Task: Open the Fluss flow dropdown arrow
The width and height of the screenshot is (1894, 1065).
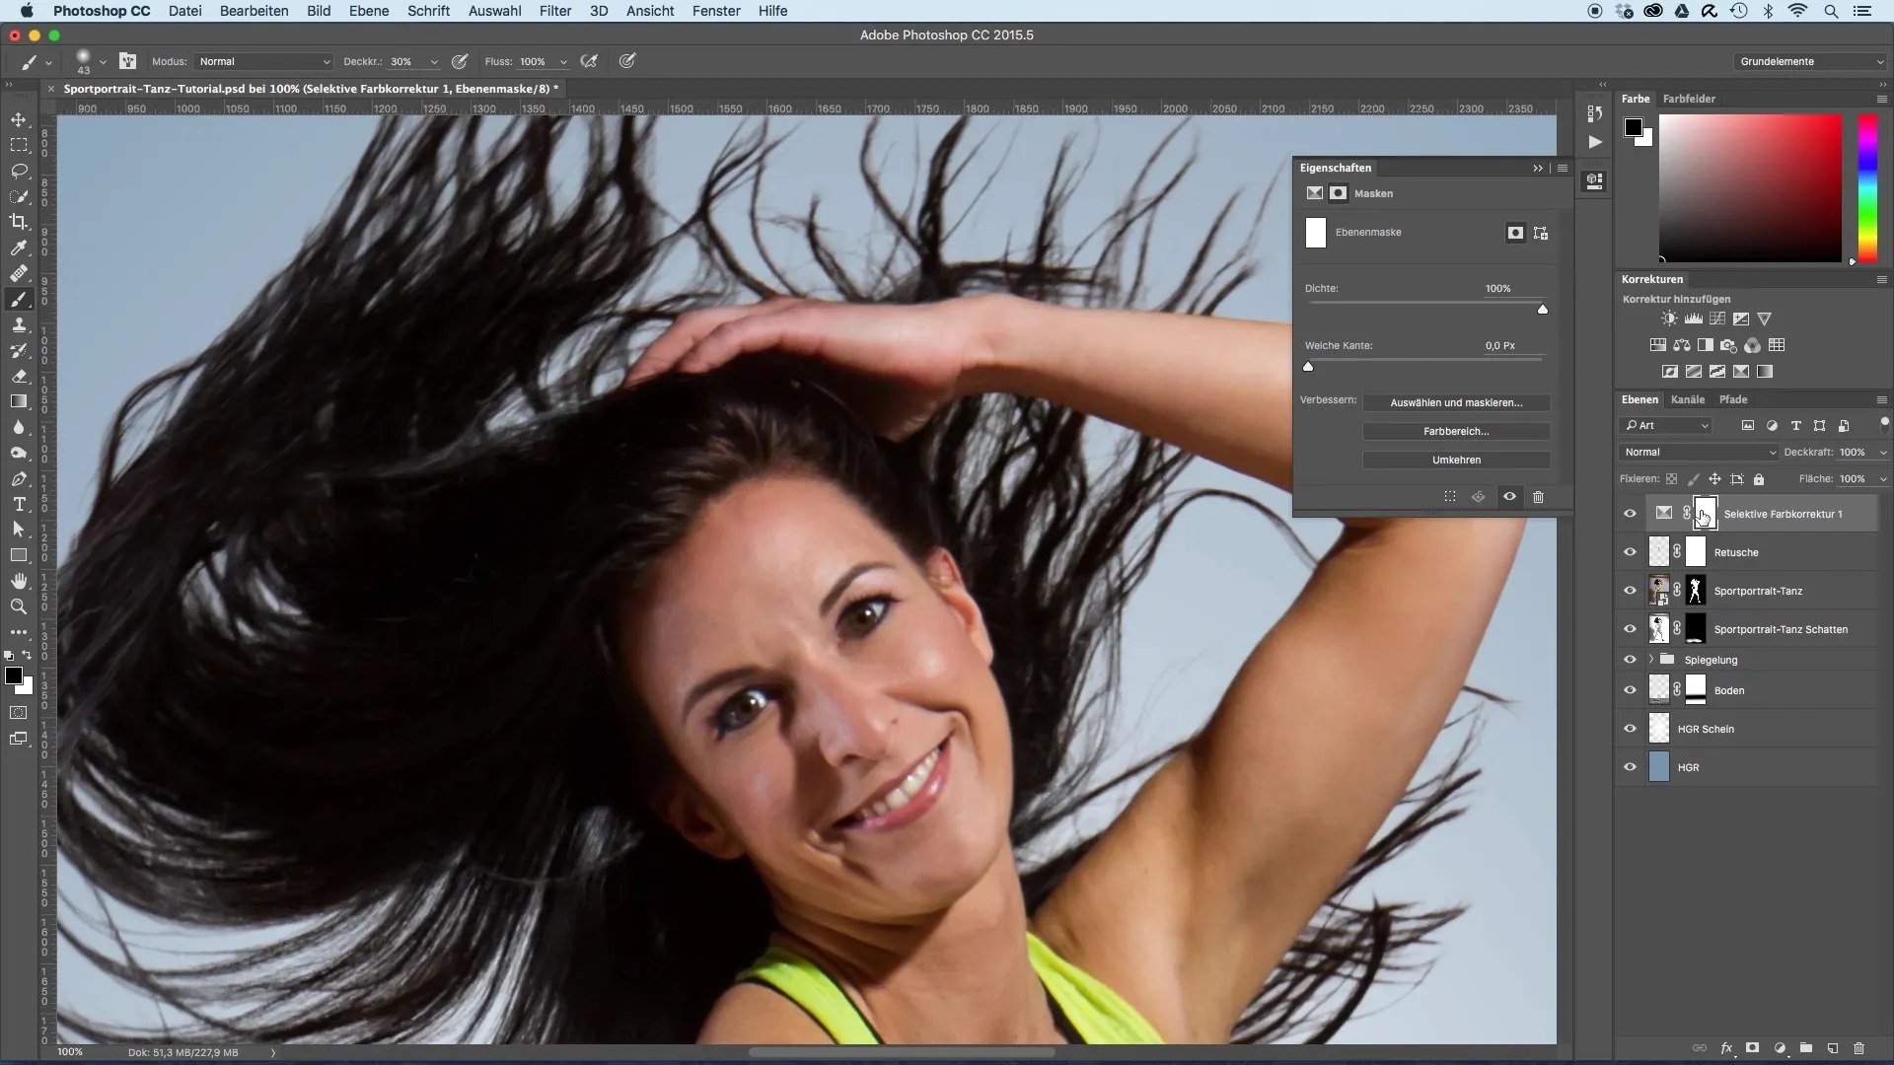Action: [x=563, y=62]
